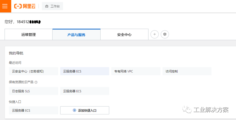Viewport: 236px width, 120px height.
Task: Open 云服务器 ECS under 快捷入口
Action: pos(33,110)
